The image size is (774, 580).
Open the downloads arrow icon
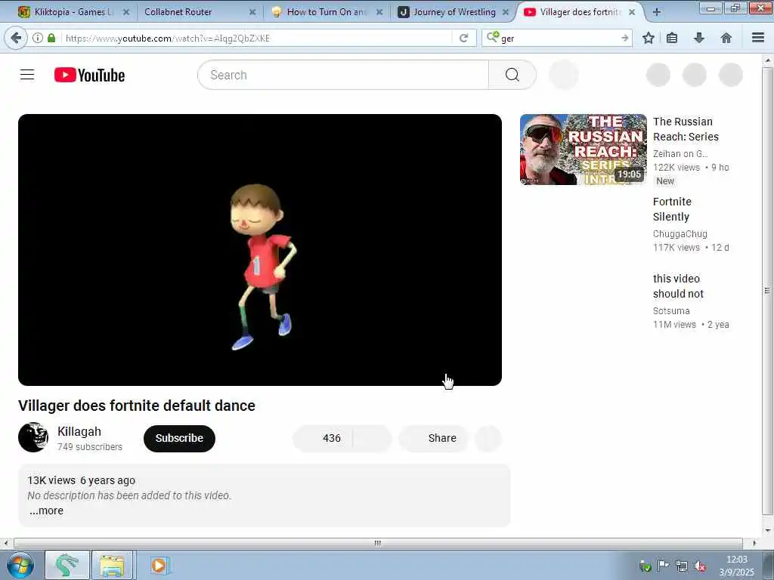click(699, 38)
